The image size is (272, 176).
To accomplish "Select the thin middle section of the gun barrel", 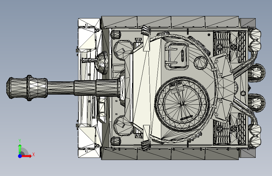I will coord(61,88).
